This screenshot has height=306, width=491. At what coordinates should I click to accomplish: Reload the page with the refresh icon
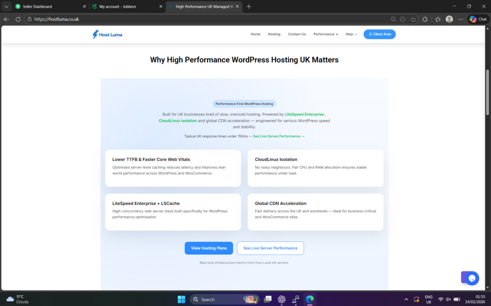[x=18, y=19]
